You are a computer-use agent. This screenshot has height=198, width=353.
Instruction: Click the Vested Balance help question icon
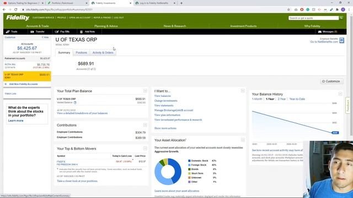[75, 103]
